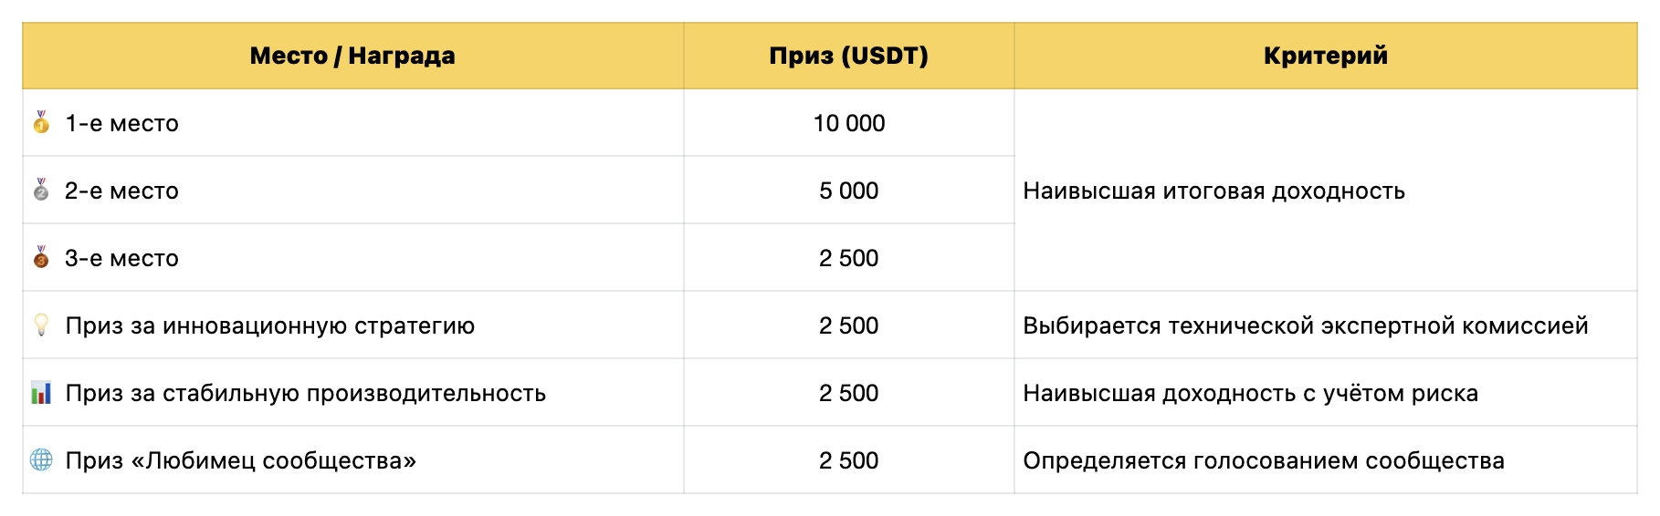
Task: Click the 5 000 prize amount cell
Action: pyautogui.click(x=848, y=191)
